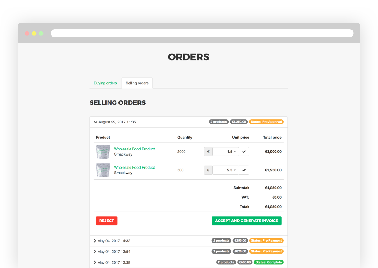Confirm the 1.5 unit price via checkmark icon
The width and height of the screenshot is (378, 268).
point(244,152)
